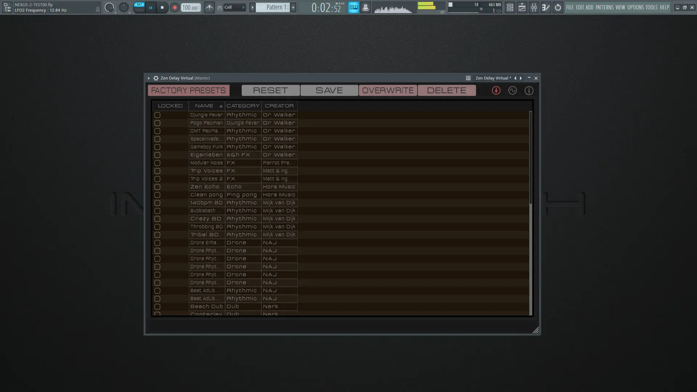Open the mixer window icon
The image size is (697, 392).
point(534,8)
